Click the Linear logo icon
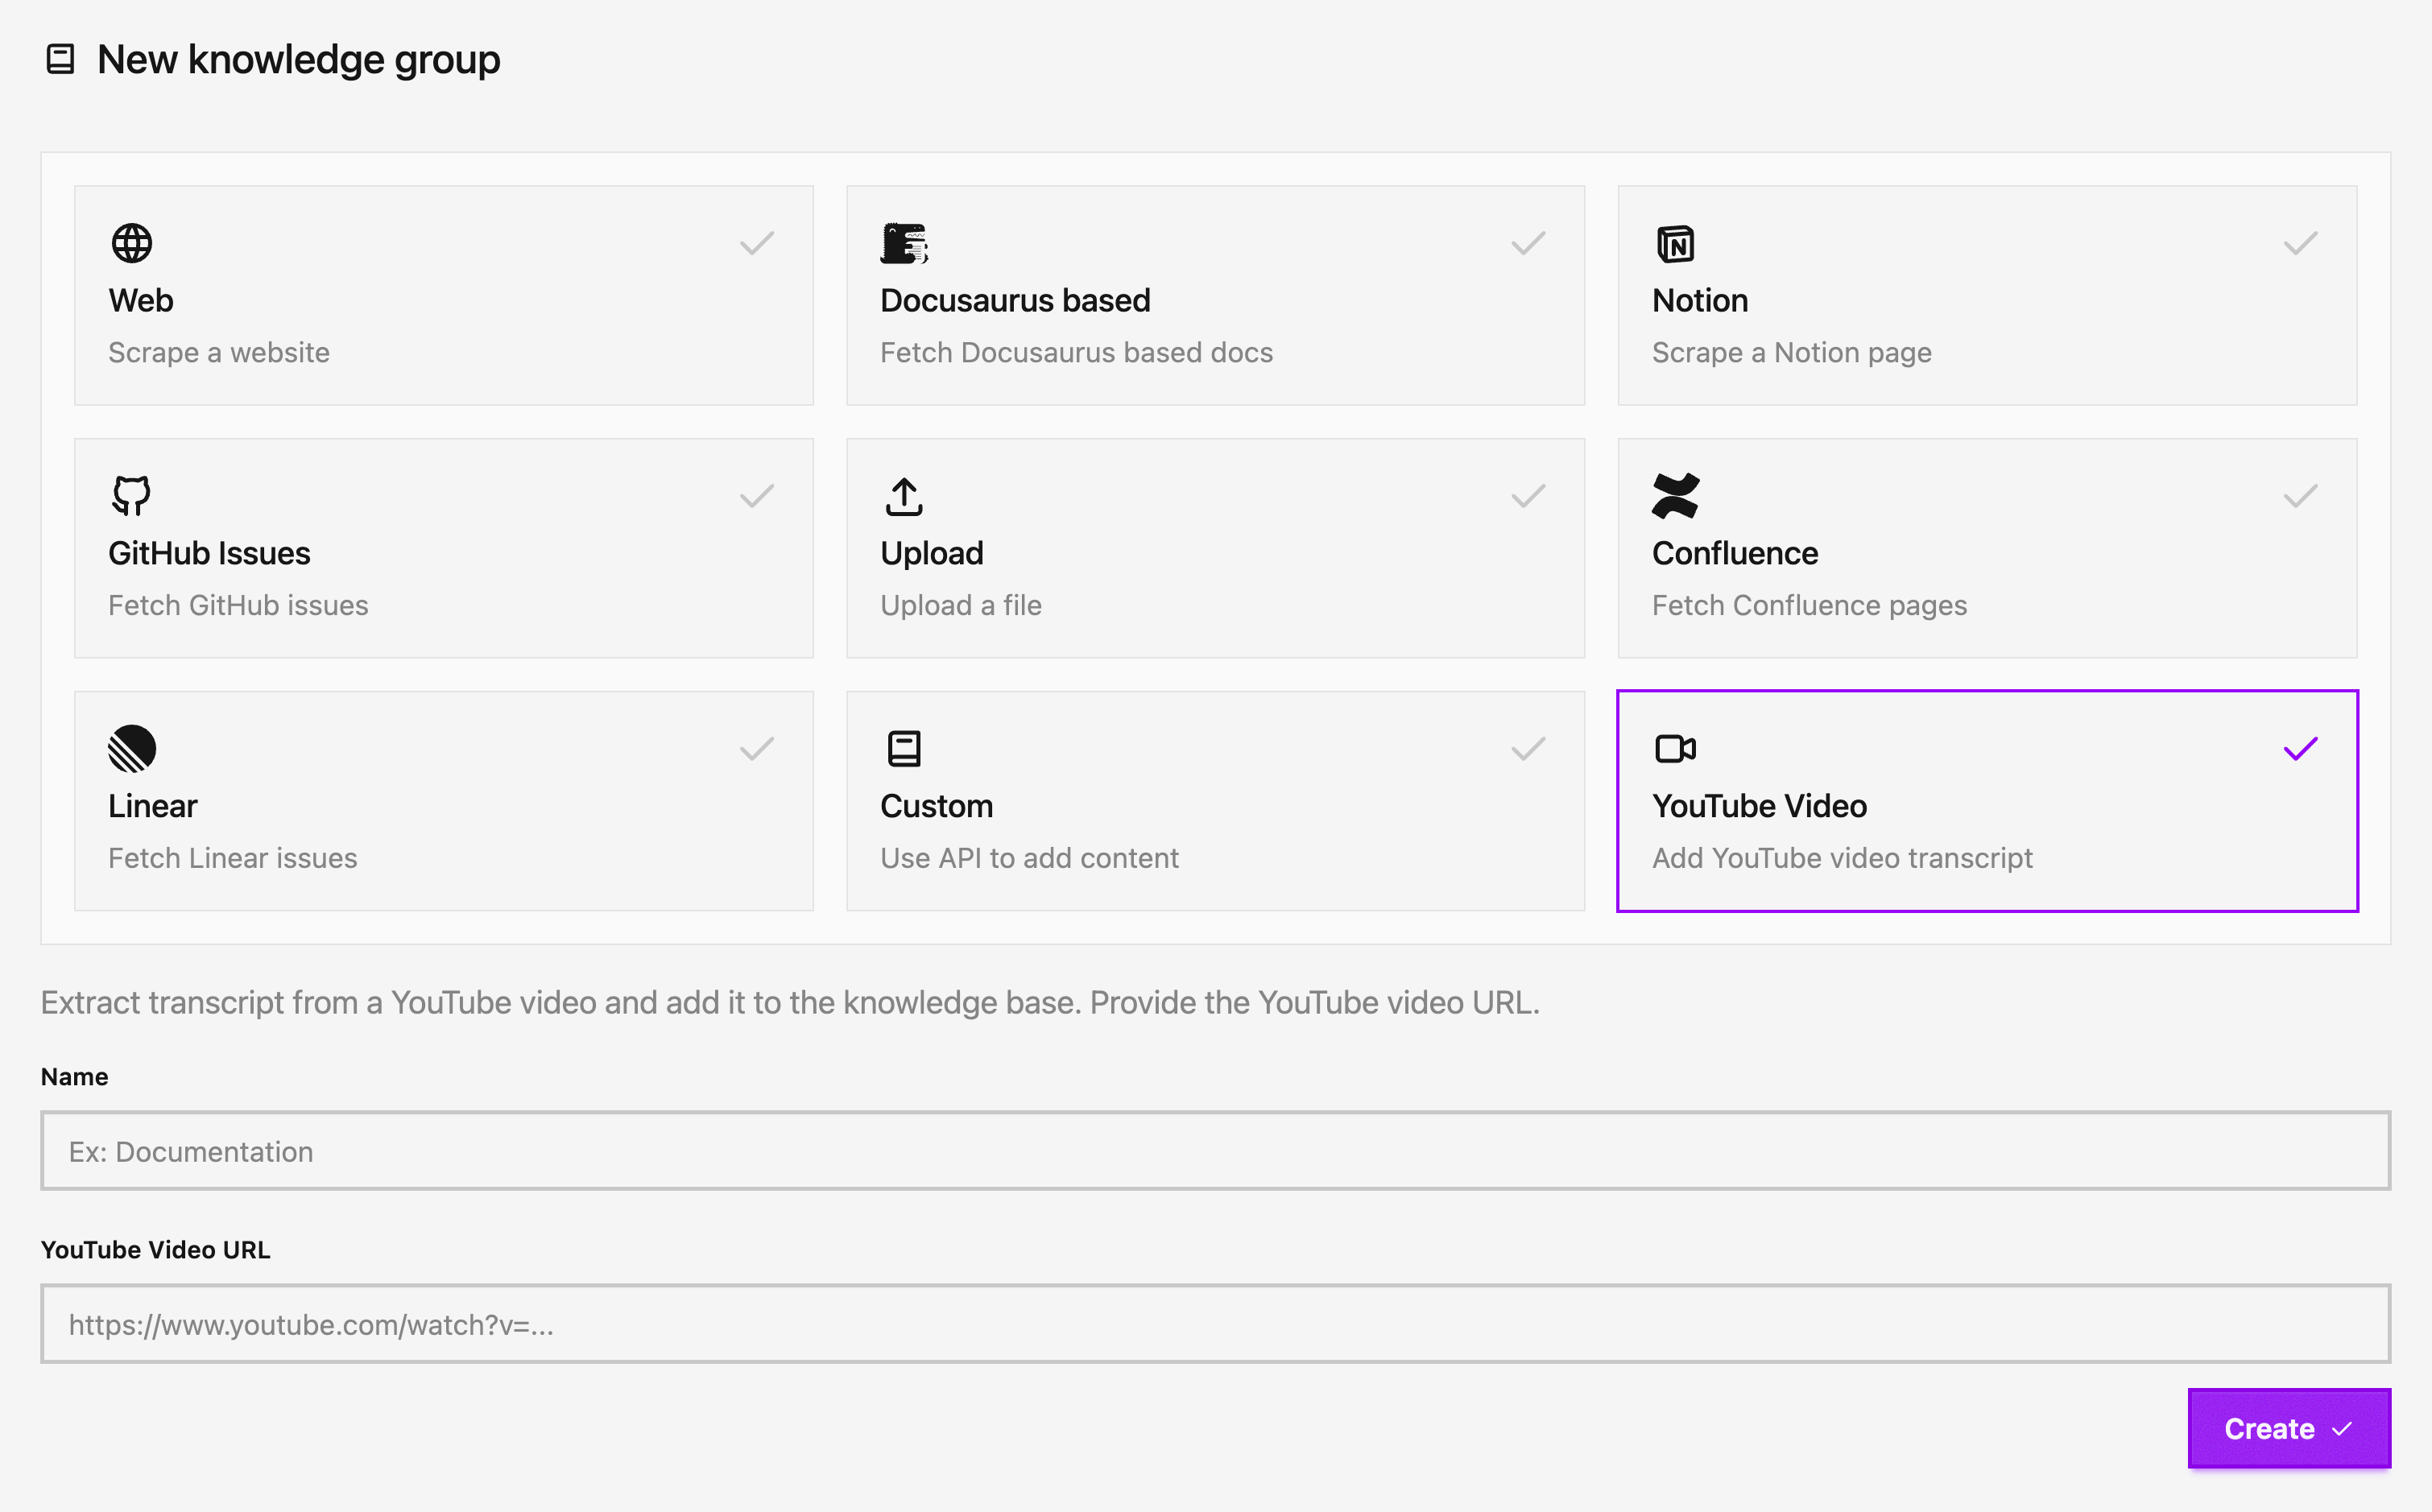This screenshot has width=2432, height=1512. pyautogui.click(x=132, y=749)
